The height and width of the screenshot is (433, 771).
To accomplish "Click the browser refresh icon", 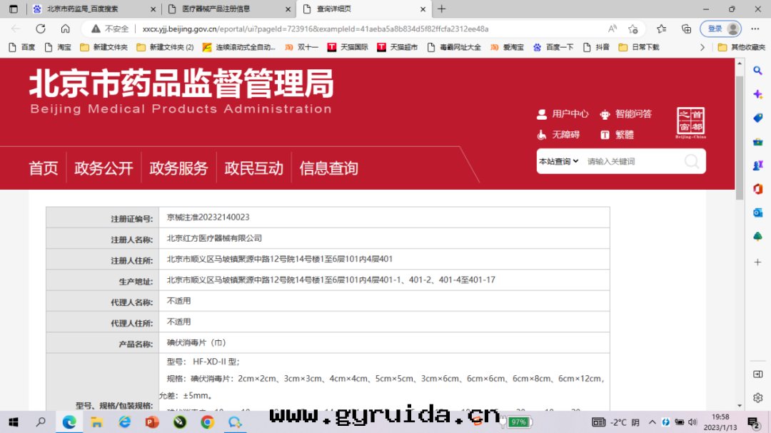I will (x=41, y=29).
